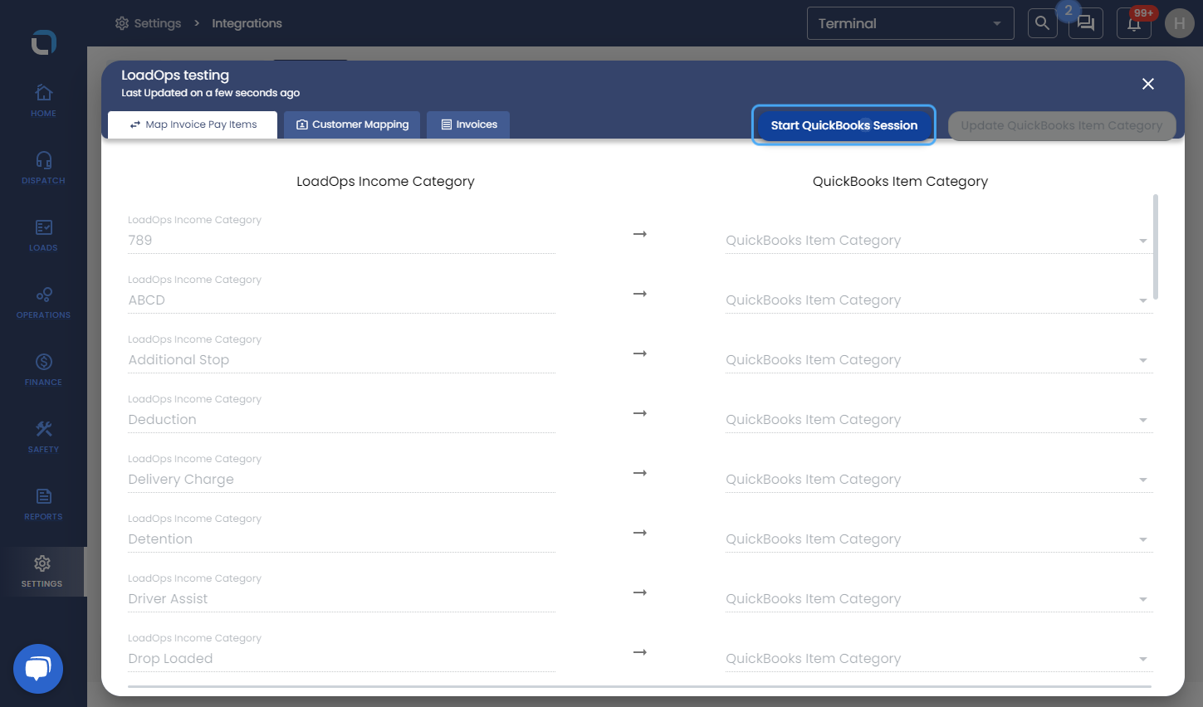The width and height of the screenshot is (1203, 707).
Task: Click Update QuickBooks Item Category button
Action: [1062, 125]
